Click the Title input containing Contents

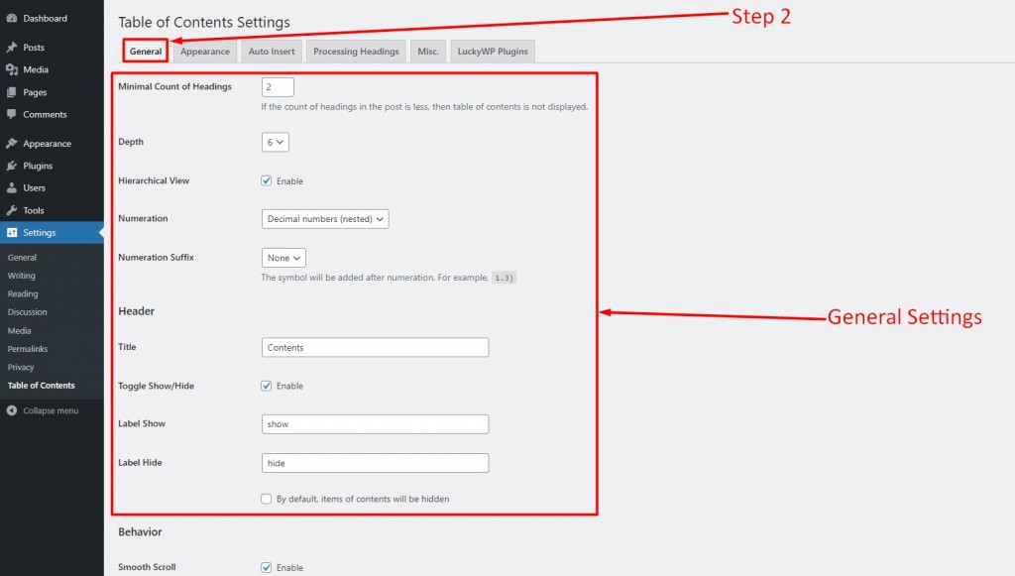[x=375, y=347]
